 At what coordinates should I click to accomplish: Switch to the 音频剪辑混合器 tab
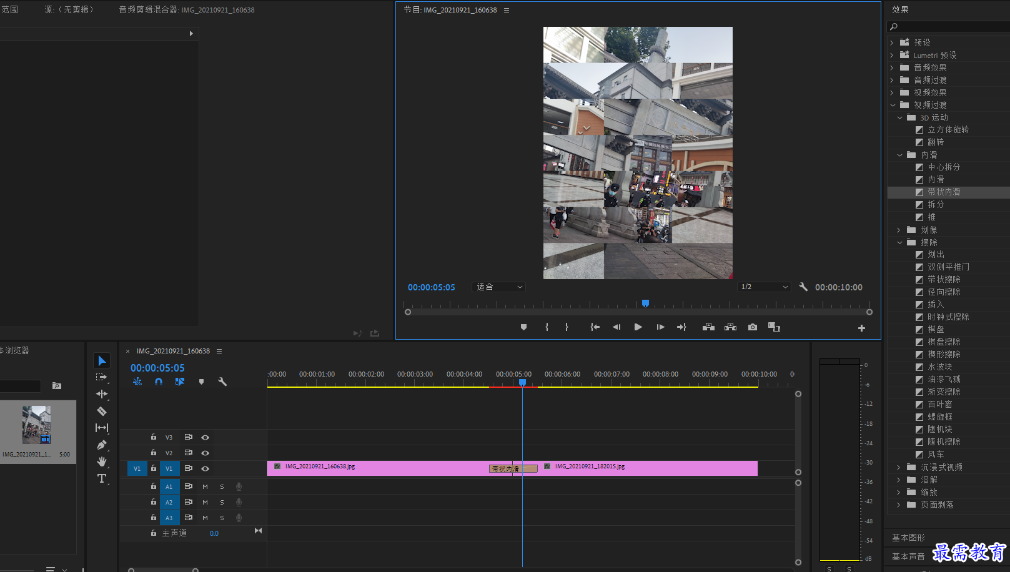pos(186,10)
